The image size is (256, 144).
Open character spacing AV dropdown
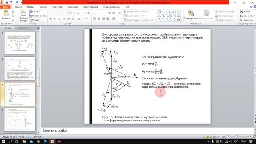[73, 18]
